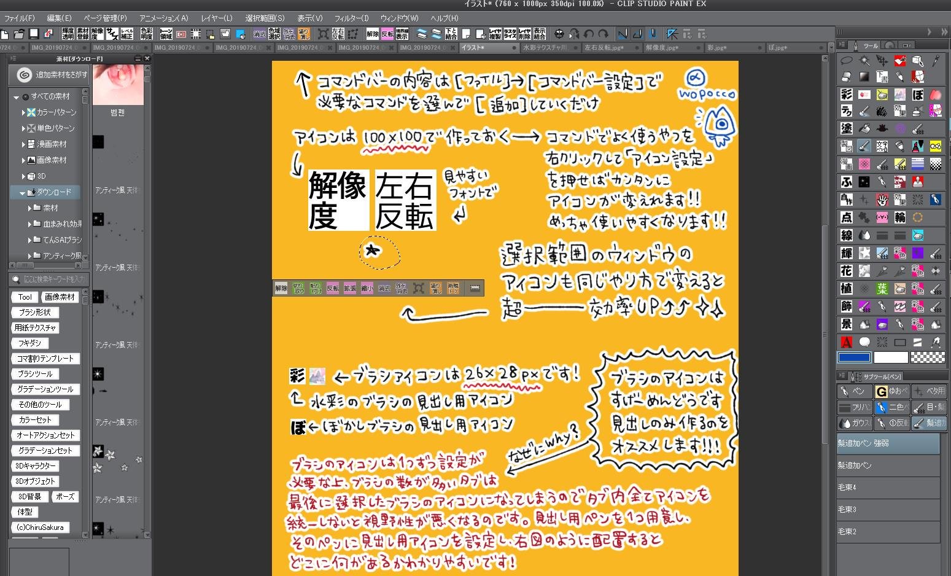The image size is (951, 576).
Task: Click the サイズ command bar icon
Action: click(112, 34)
